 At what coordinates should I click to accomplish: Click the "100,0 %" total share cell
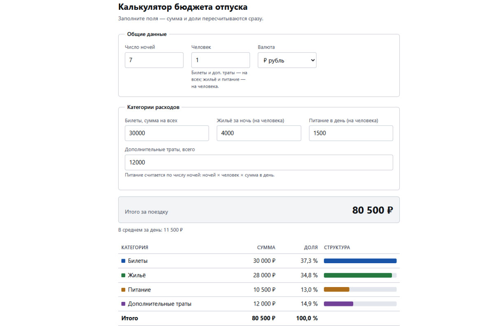click(307, 318)
